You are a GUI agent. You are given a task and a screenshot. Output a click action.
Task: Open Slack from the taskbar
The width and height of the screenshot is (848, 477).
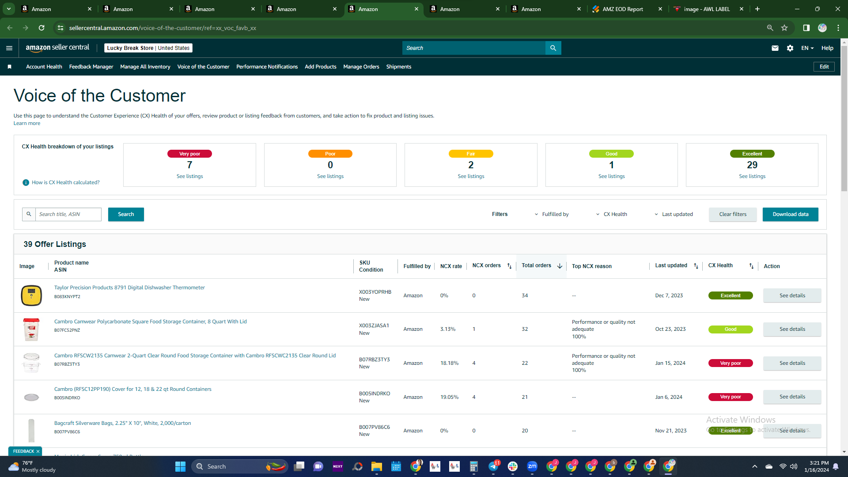click(513, 466)
